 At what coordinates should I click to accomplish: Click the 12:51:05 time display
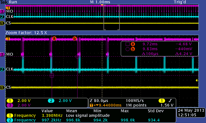187,115
